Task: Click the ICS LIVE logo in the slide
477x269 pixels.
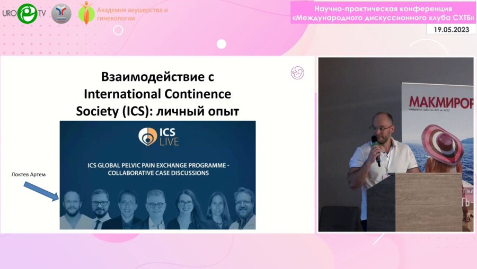Action: pyautogui.click(x=158, y=137)
